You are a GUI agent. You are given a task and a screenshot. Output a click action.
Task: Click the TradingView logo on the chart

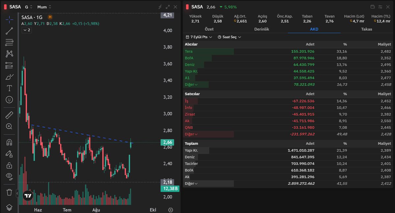point(28,196)
